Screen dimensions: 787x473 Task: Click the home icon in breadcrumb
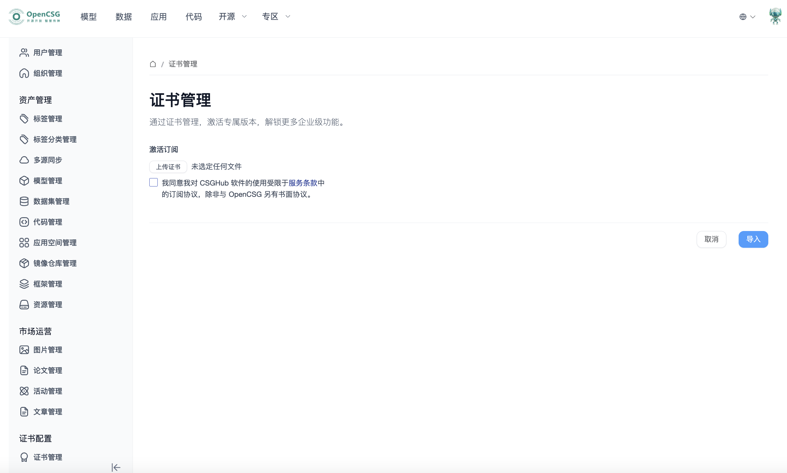[153, 64]
